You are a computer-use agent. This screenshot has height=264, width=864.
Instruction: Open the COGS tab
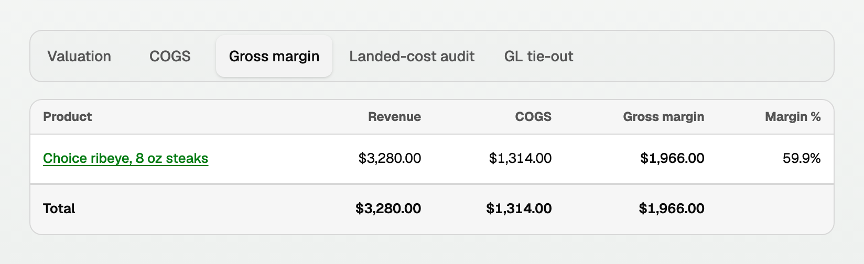170,56
